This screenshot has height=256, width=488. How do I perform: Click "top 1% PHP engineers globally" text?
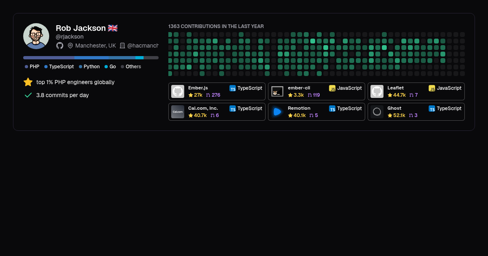[75, 82]
